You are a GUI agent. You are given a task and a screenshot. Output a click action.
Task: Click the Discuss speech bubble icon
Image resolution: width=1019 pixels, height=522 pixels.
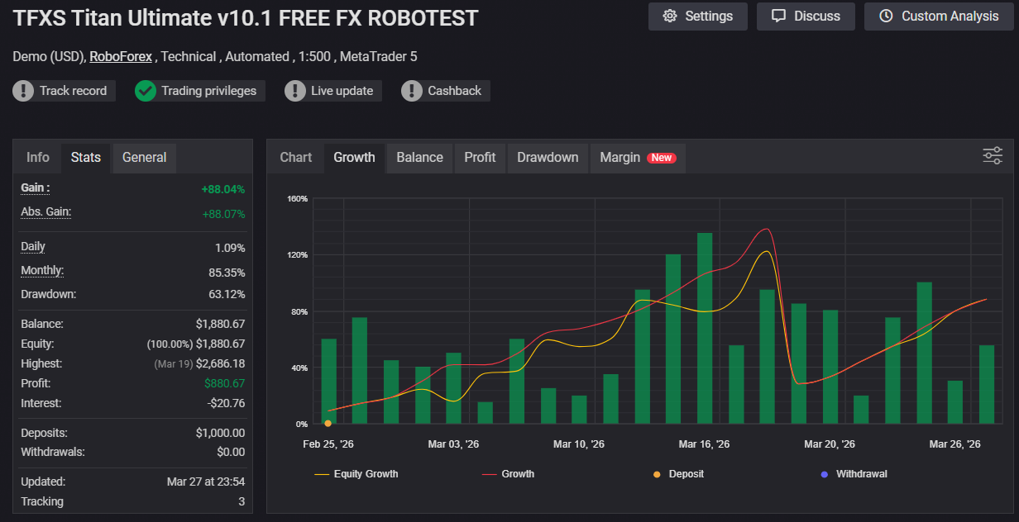point(777,17)
